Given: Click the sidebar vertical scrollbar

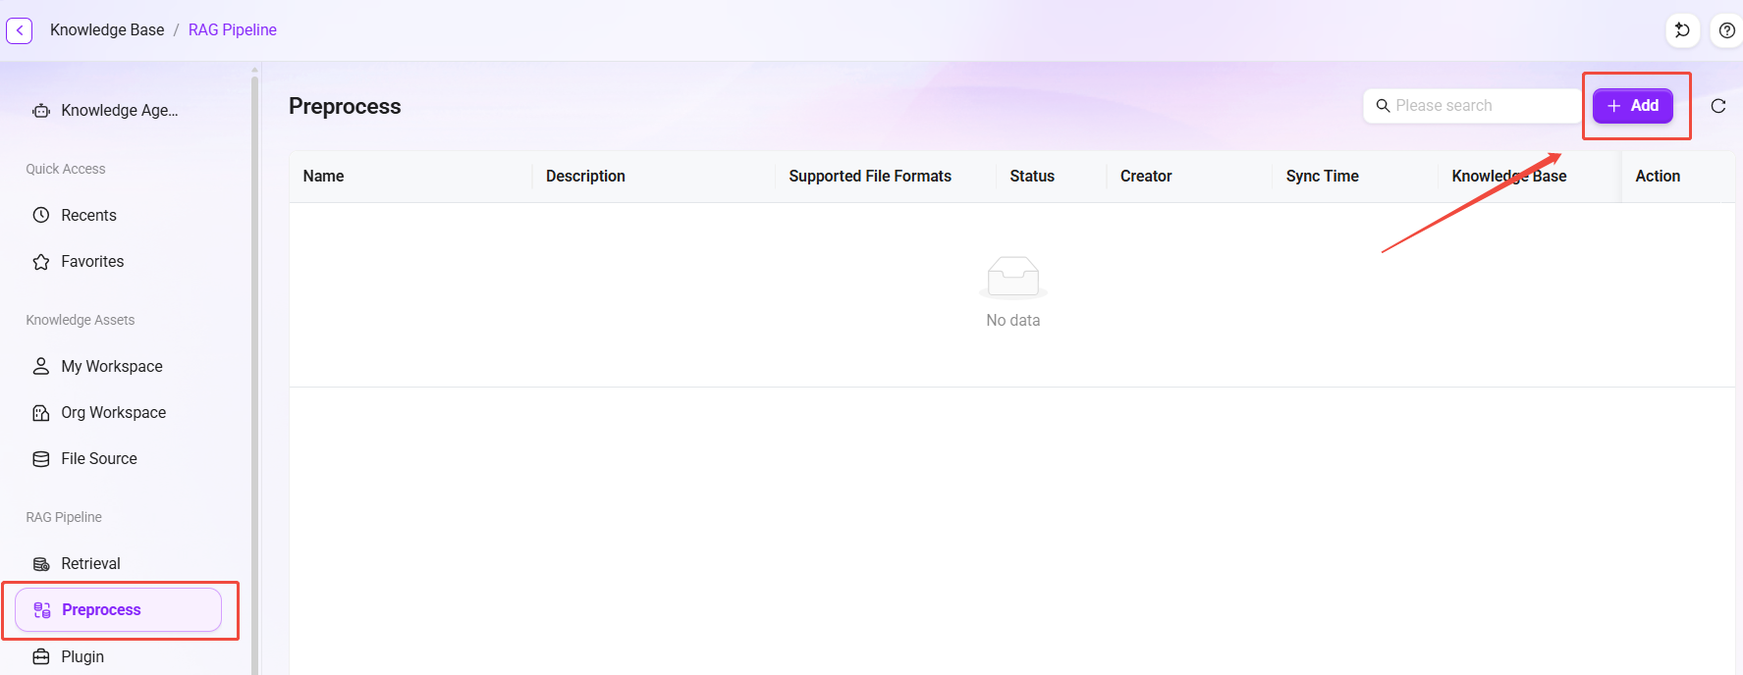Looking at the screenshot, I should pos(255,373).
